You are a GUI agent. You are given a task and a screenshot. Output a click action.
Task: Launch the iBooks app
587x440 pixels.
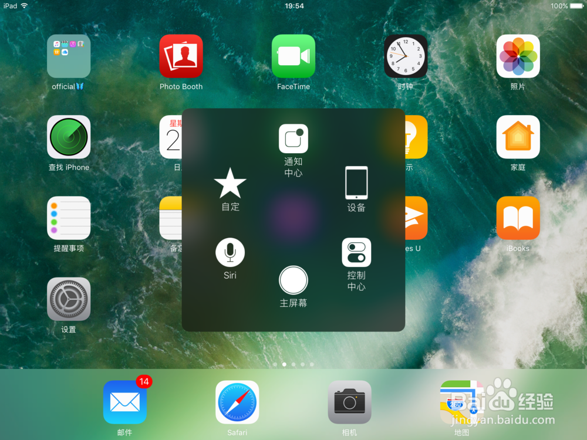click(518, 218)
